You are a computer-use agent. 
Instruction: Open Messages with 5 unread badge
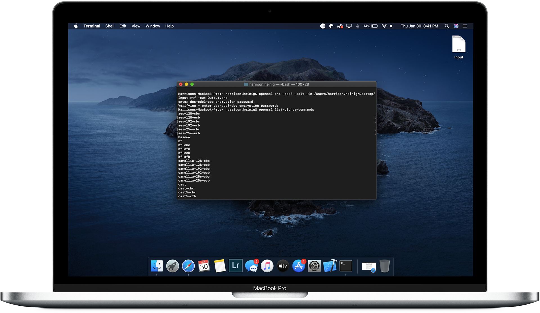pyautogui.click(x=251, y=266)
